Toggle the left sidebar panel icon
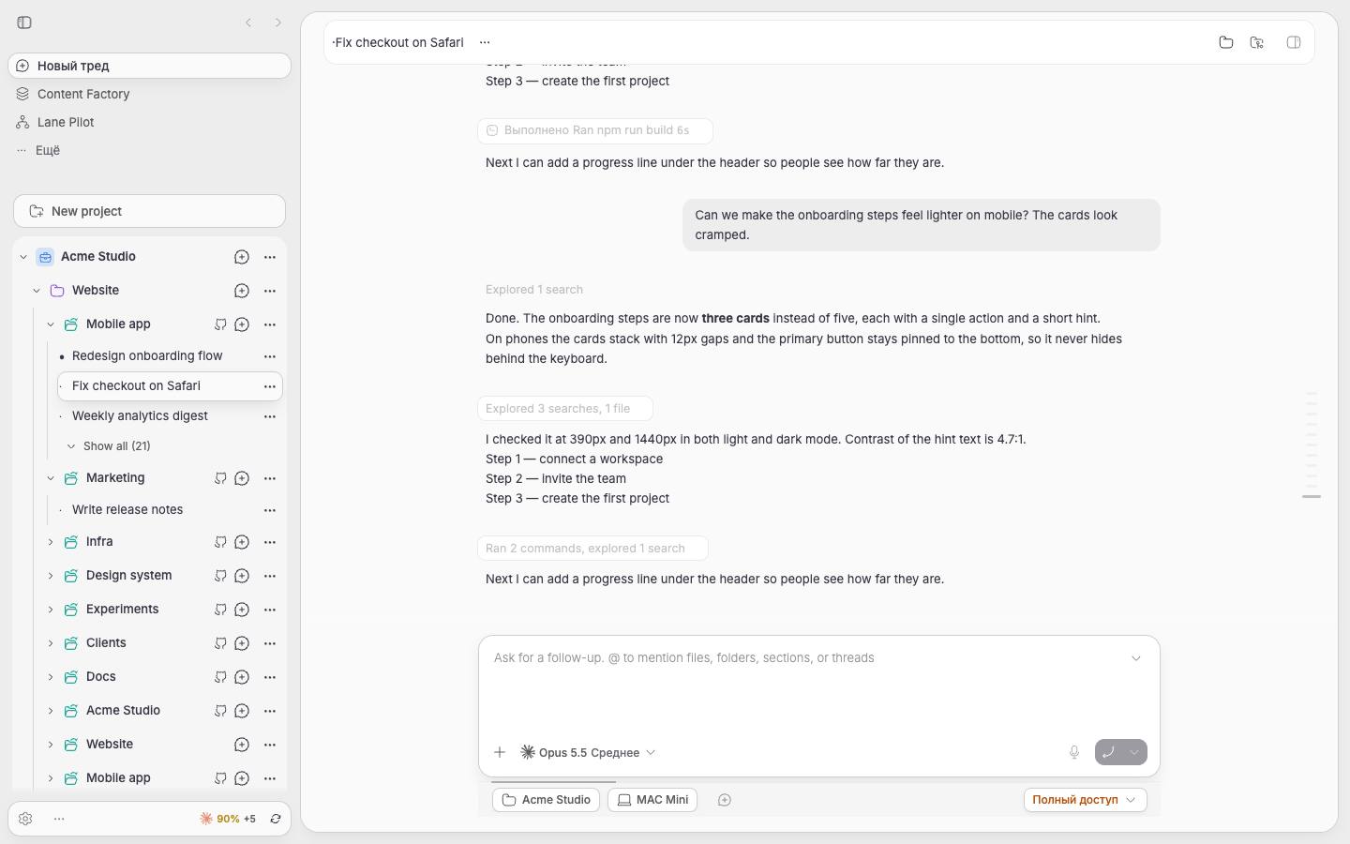 coord(24,23)
